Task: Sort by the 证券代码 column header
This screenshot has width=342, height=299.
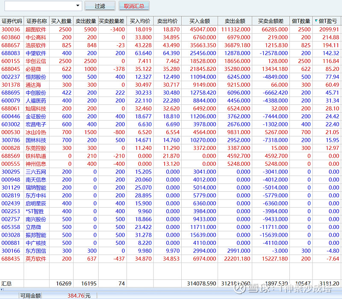Action: tap(12, 21)
